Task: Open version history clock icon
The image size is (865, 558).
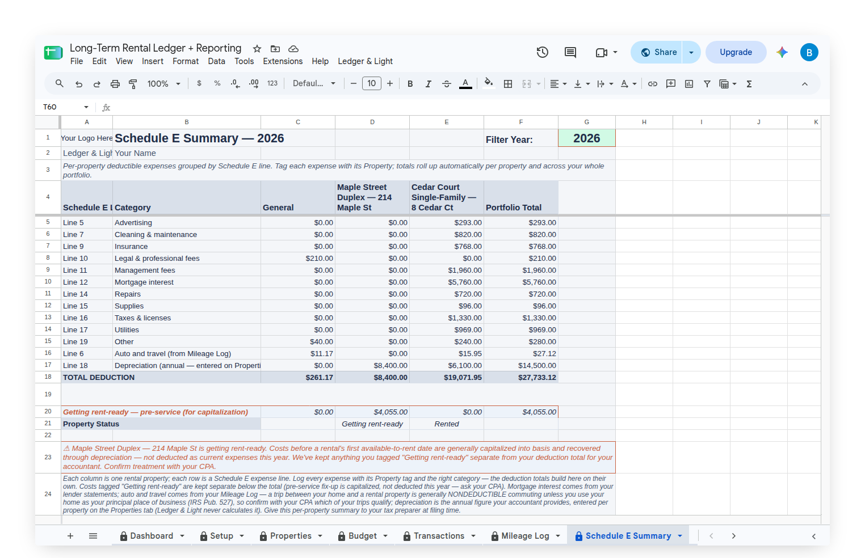Action: pyautogui.click(x=542, y=52)
